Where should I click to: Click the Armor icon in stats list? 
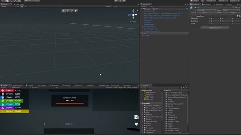point(3,94)
